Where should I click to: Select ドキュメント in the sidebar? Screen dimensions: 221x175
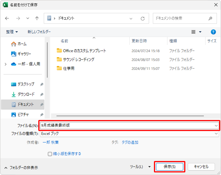tap(22, 105)
